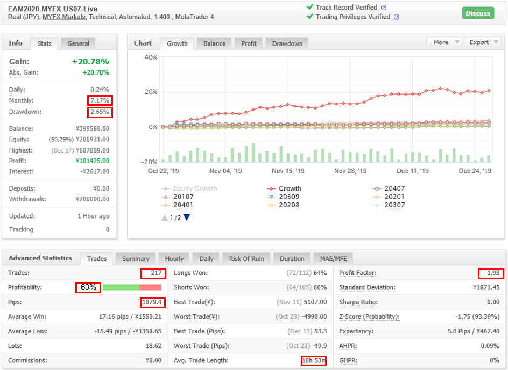Open the Duration statistics tab
This screenshot has width=508, height=370.
click(x=292, y=259)
